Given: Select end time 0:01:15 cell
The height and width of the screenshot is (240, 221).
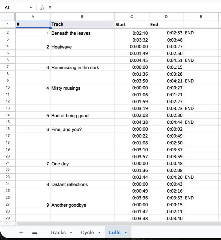Looking at the screenshot, I should coord(166,67).
